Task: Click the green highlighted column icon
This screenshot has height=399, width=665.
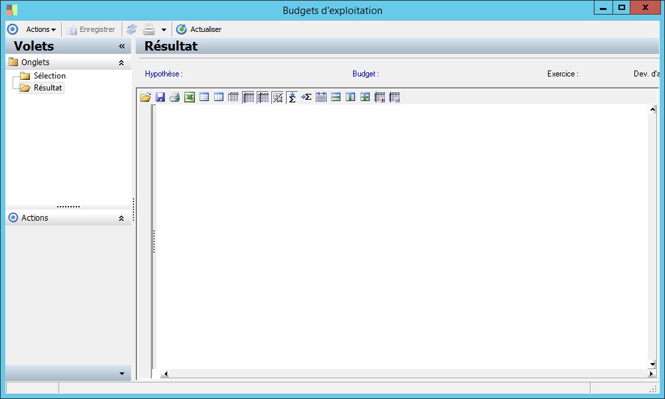Action: [350, 97]
